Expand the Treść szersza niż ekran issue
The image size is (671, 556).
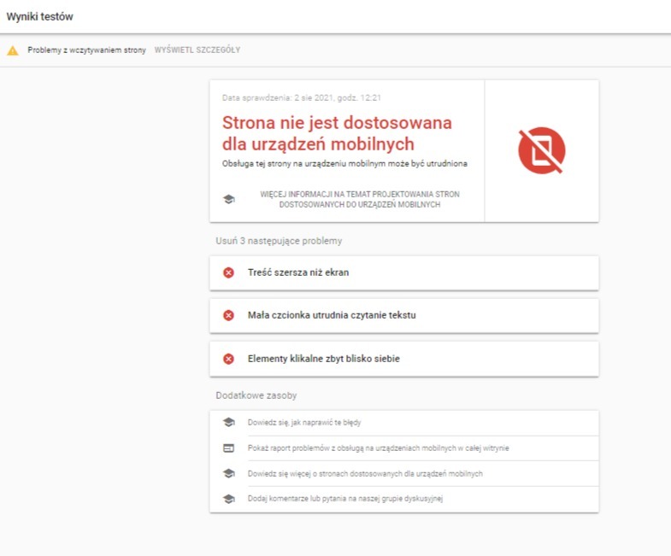tap(404, 272)
